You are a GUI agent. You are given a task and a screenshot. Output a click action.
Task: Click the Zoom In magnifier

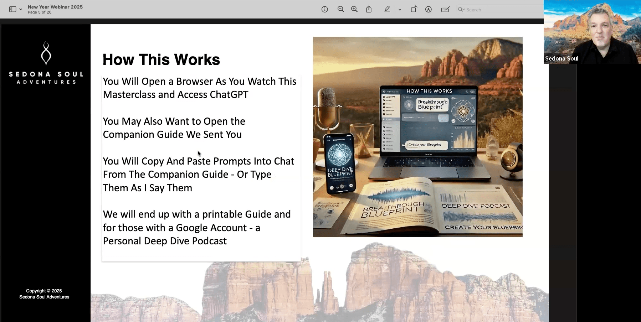354,9
